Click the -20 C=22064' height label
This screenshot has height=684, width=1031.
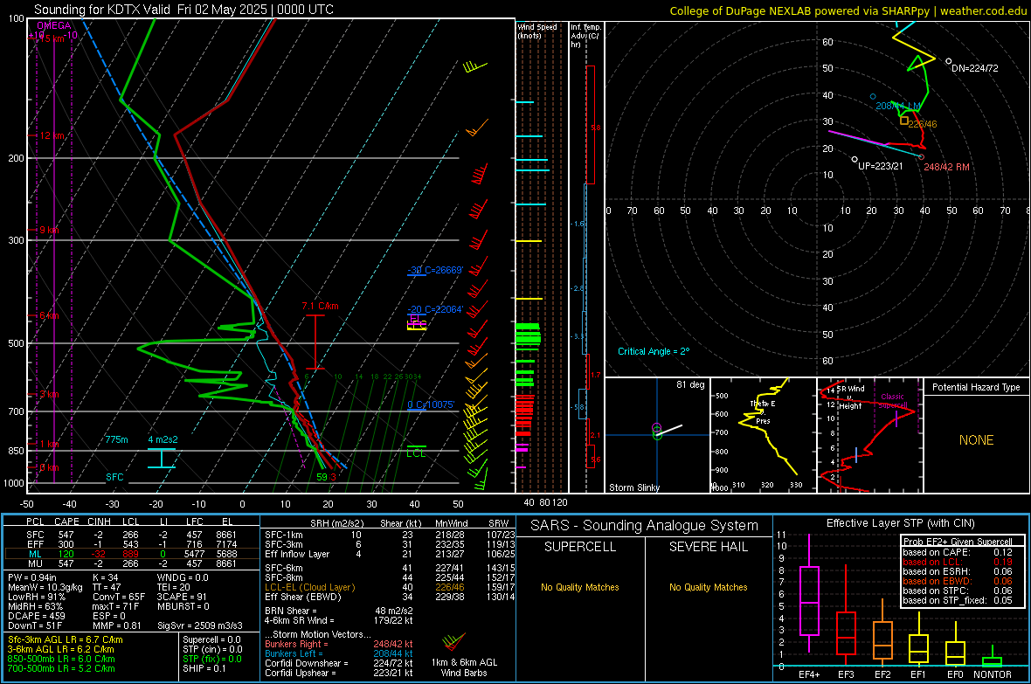pyautogui.click(x=434, y=309)
